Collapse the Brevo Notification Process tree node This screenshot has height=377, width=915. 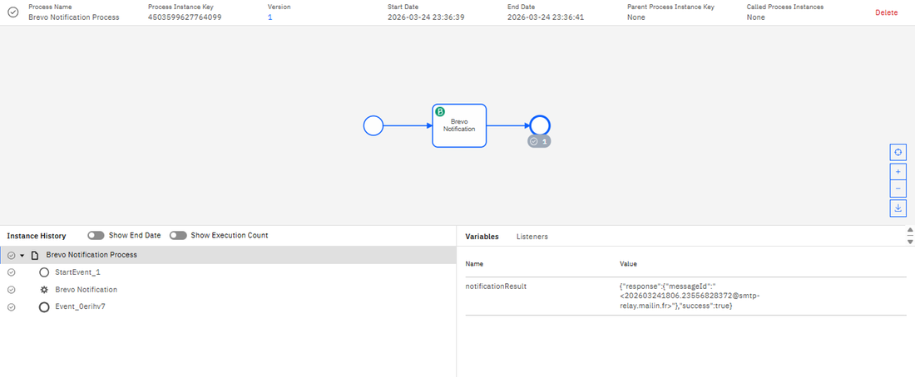coord(22,255)
